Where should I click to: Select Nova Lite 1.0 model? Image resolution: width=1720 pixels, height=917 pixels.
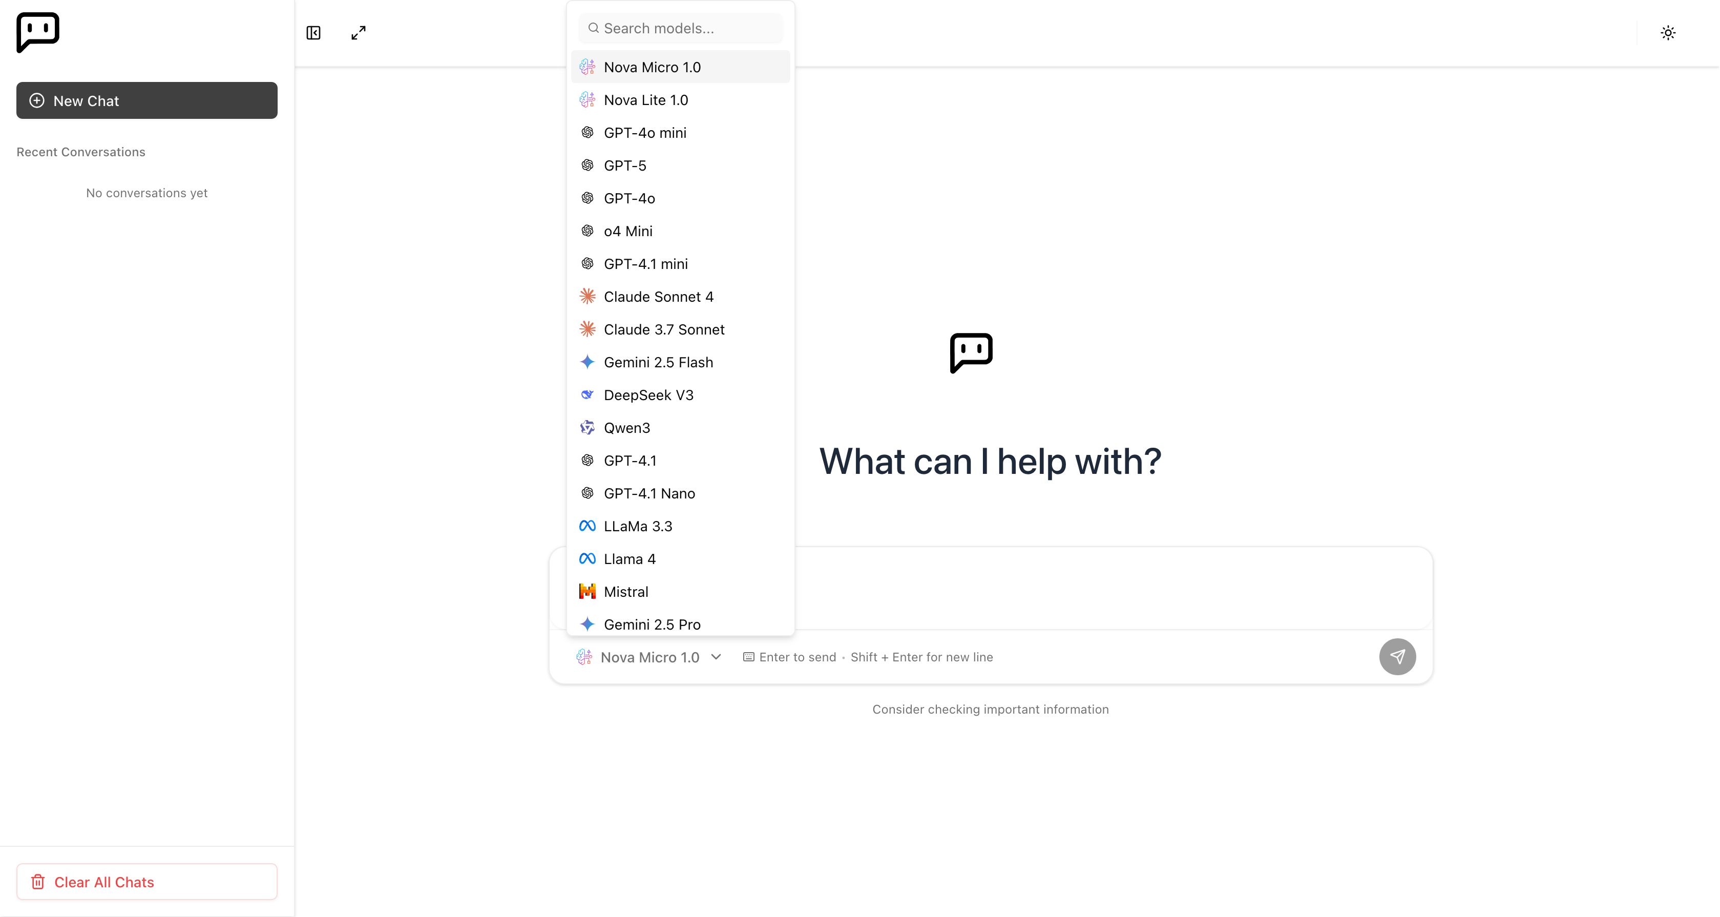pyautogui.click(x=680, y=99)
